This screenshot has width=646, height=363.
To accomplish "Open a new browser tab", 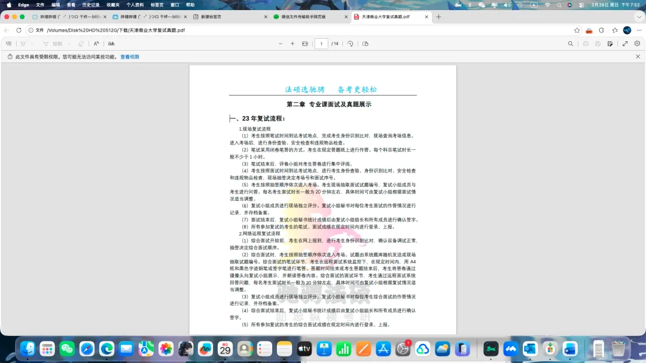I will tap(439, 17).
